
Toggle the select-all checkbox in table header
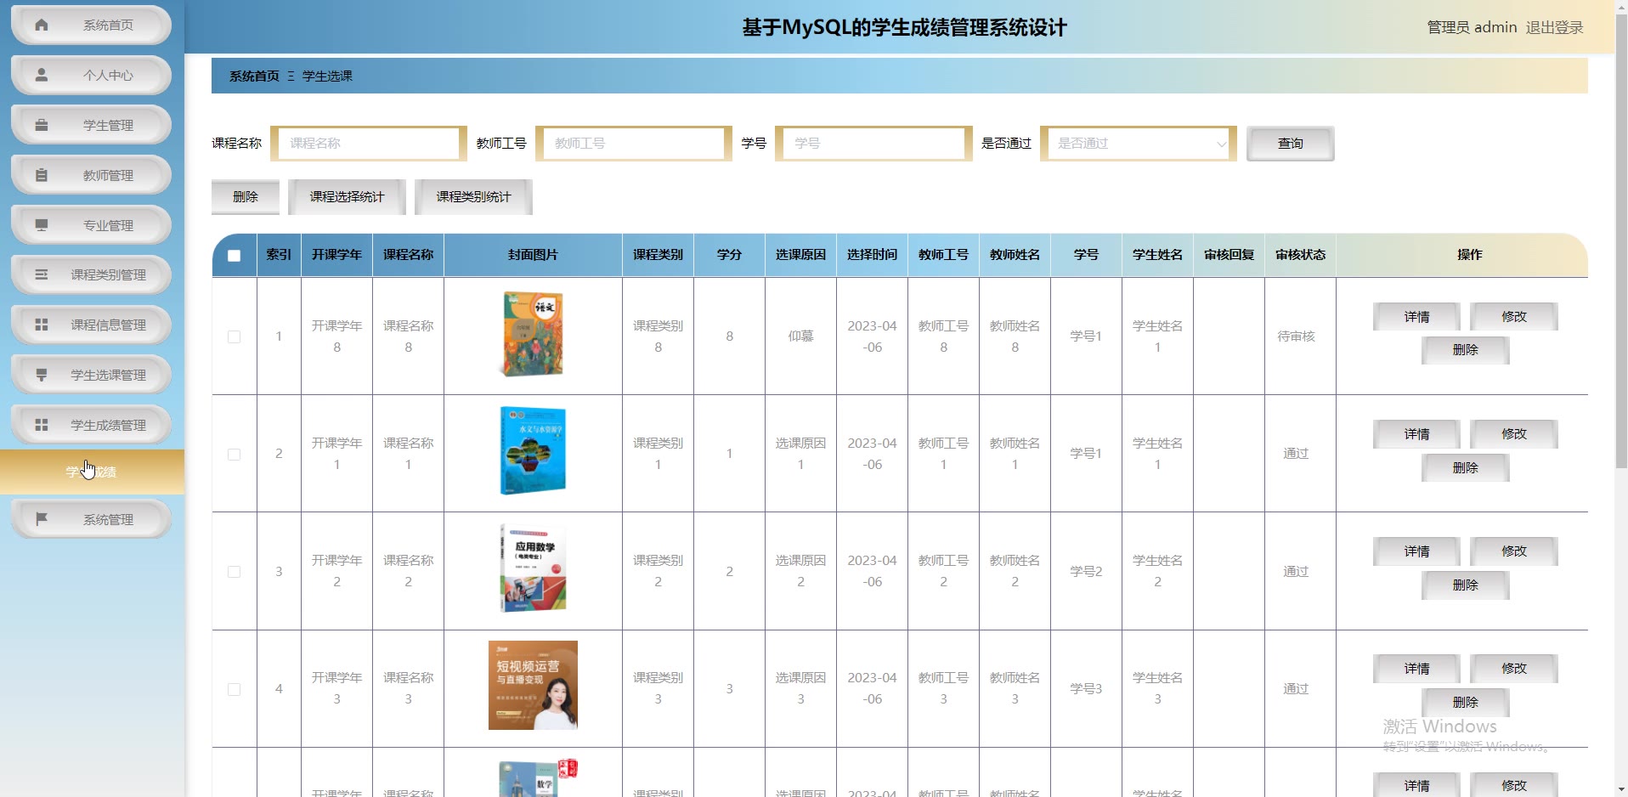(x=234, y=255)
